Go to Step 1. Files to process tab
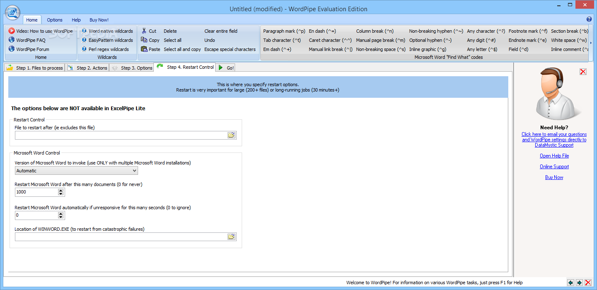Viewport: 597px width, 290px height. tap(35, 68)
